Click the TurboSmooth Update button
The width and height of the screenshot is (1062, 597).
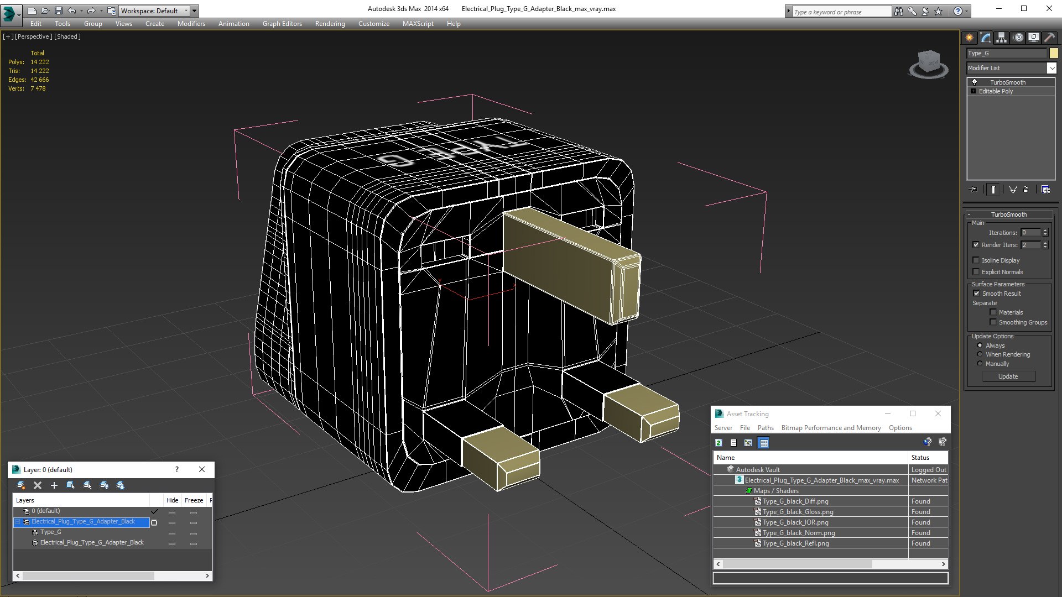(1008, 376)
